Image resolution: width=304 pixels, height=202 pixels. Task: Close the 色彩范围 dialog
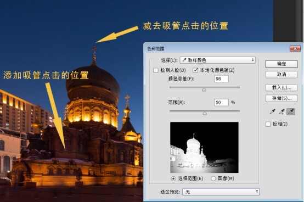click(x=295, y=48)
